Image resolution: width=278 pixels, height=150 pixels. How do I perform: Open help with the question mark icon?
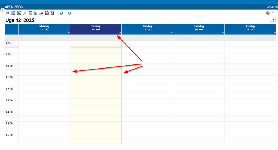tap(268, 13)
